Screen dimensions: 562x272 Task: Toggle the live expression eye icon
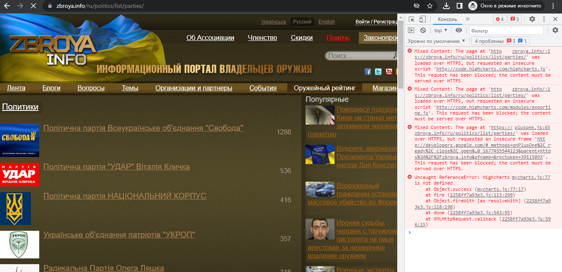459,30
